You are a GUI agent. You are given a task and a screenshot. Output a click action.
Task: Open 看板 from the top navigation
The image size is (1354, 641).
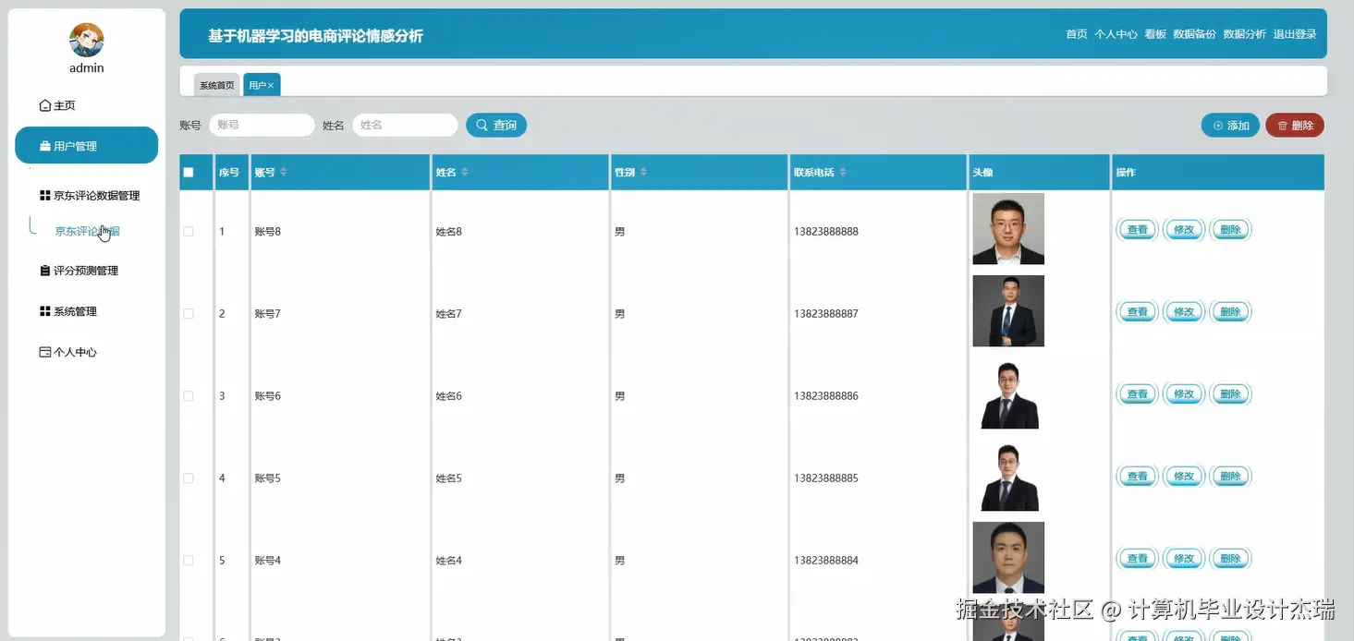click(x=1155, y=34)
